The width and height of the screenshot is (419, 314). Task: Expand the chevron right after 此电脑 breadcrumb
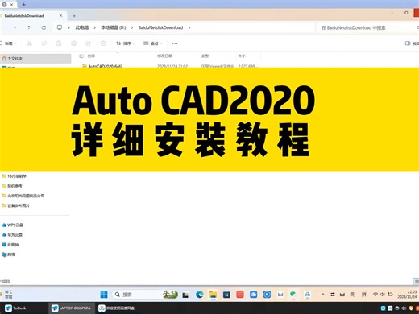[x=94, y=27]
